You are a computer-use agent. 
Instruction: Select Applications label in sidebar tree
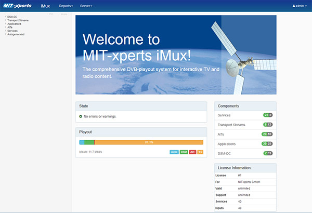click(15, 24)
